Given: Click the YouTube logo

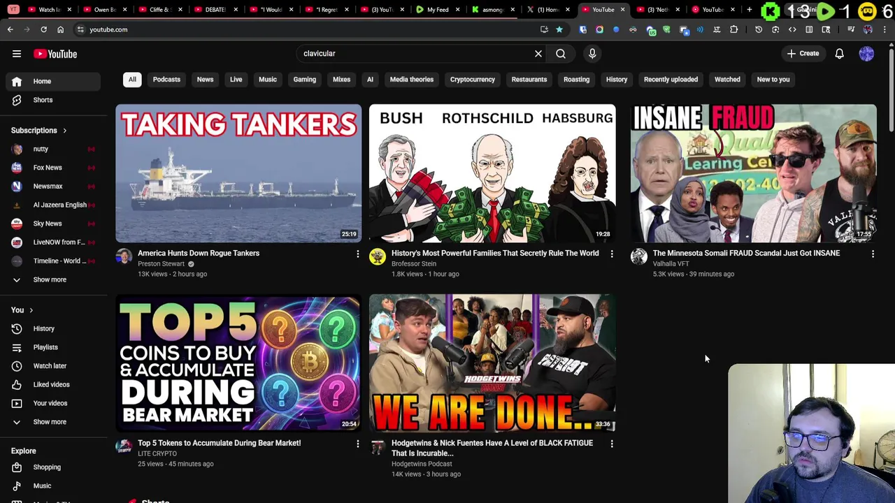Looking at the screenshot, I should click(55, 54).
